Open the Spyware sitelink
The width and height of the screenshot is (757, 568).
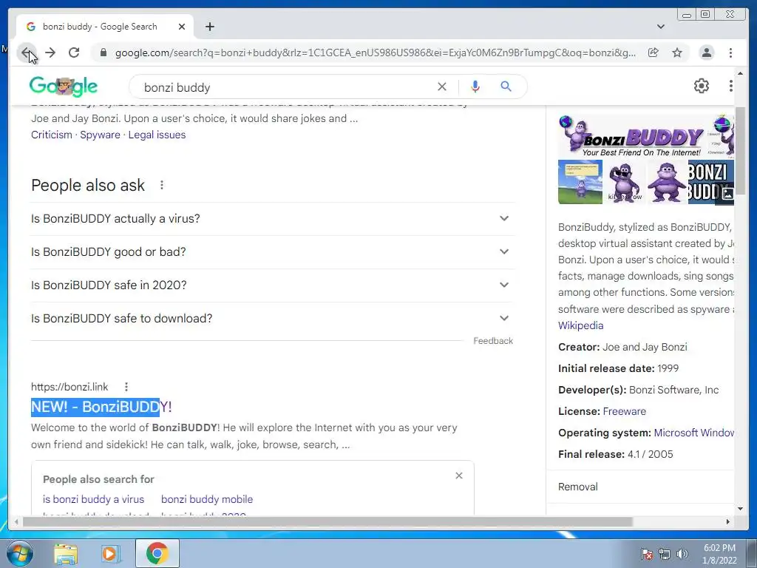[100, 135]
